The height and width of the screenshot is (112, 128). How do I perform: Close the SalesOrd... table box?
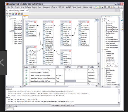pos(52,22)
